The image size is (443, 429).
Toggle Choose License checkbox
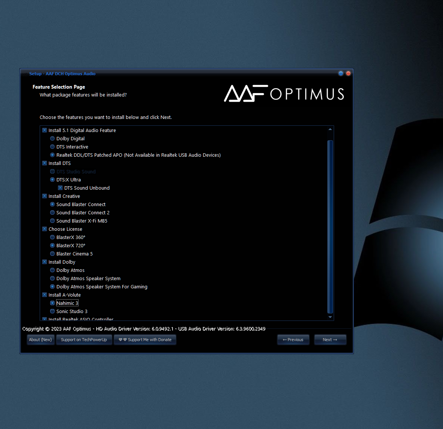coord(45,229)
